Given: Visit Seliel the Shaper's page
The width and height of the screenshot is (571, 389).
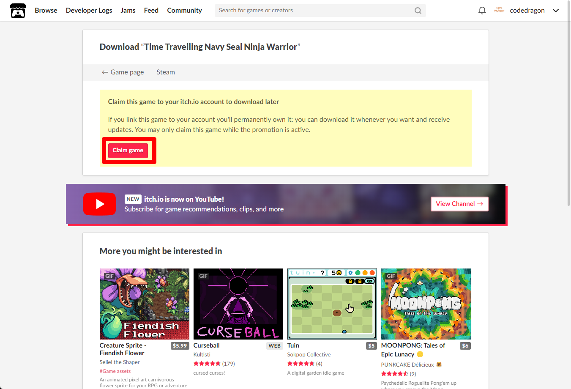Looking at the screenshot, I should point(120,362).
